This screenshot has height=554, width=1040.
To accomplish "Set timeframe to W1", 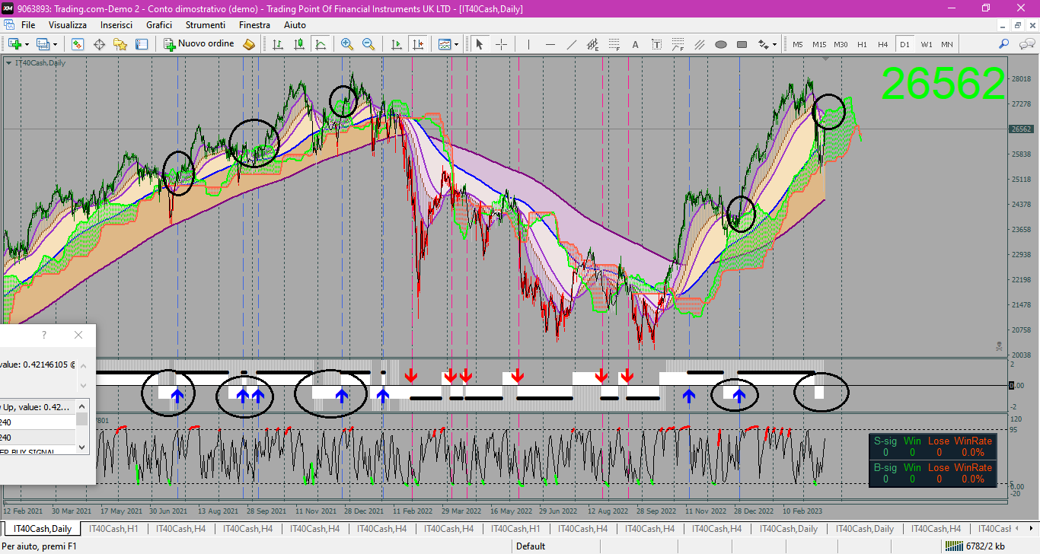I will point(926,44).
